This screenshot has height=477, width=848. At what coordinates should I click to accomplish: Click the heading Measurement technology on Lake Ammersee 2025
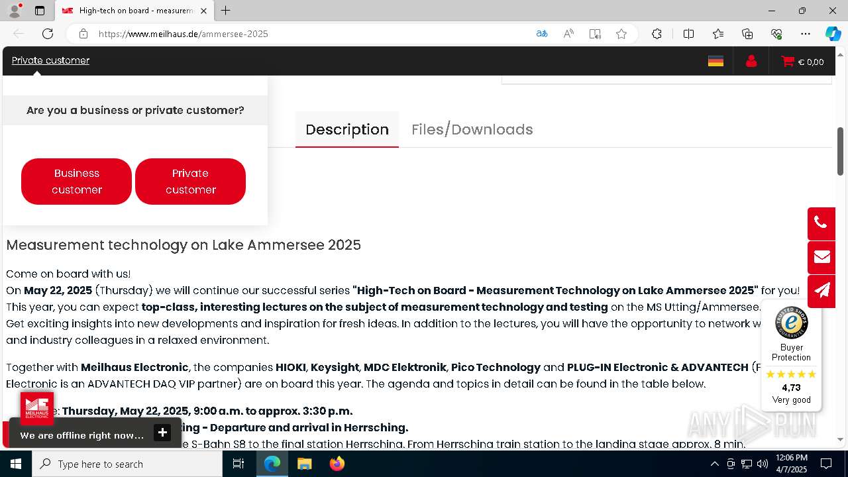pos(184,245)
